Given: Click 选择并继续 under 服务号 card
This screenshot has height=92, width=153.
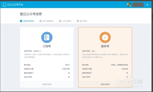Looking at the screenshot, I should [x=105, y=84].
